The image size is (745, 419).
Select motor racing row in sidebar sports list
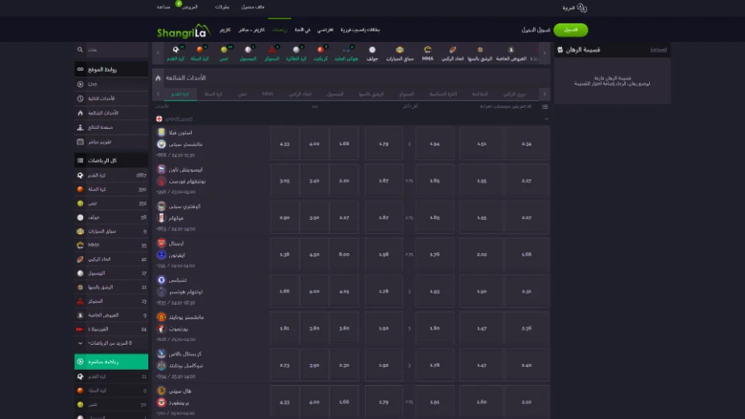(111, 231)
